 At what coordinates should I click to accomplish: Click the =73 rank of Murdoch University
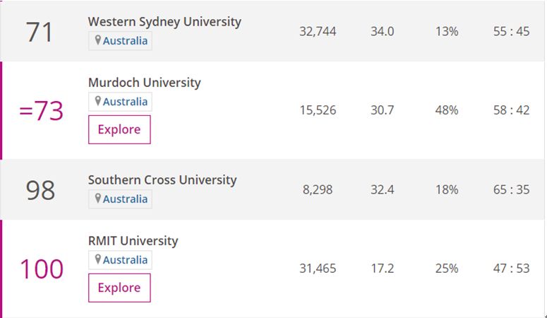pos(41,111)
